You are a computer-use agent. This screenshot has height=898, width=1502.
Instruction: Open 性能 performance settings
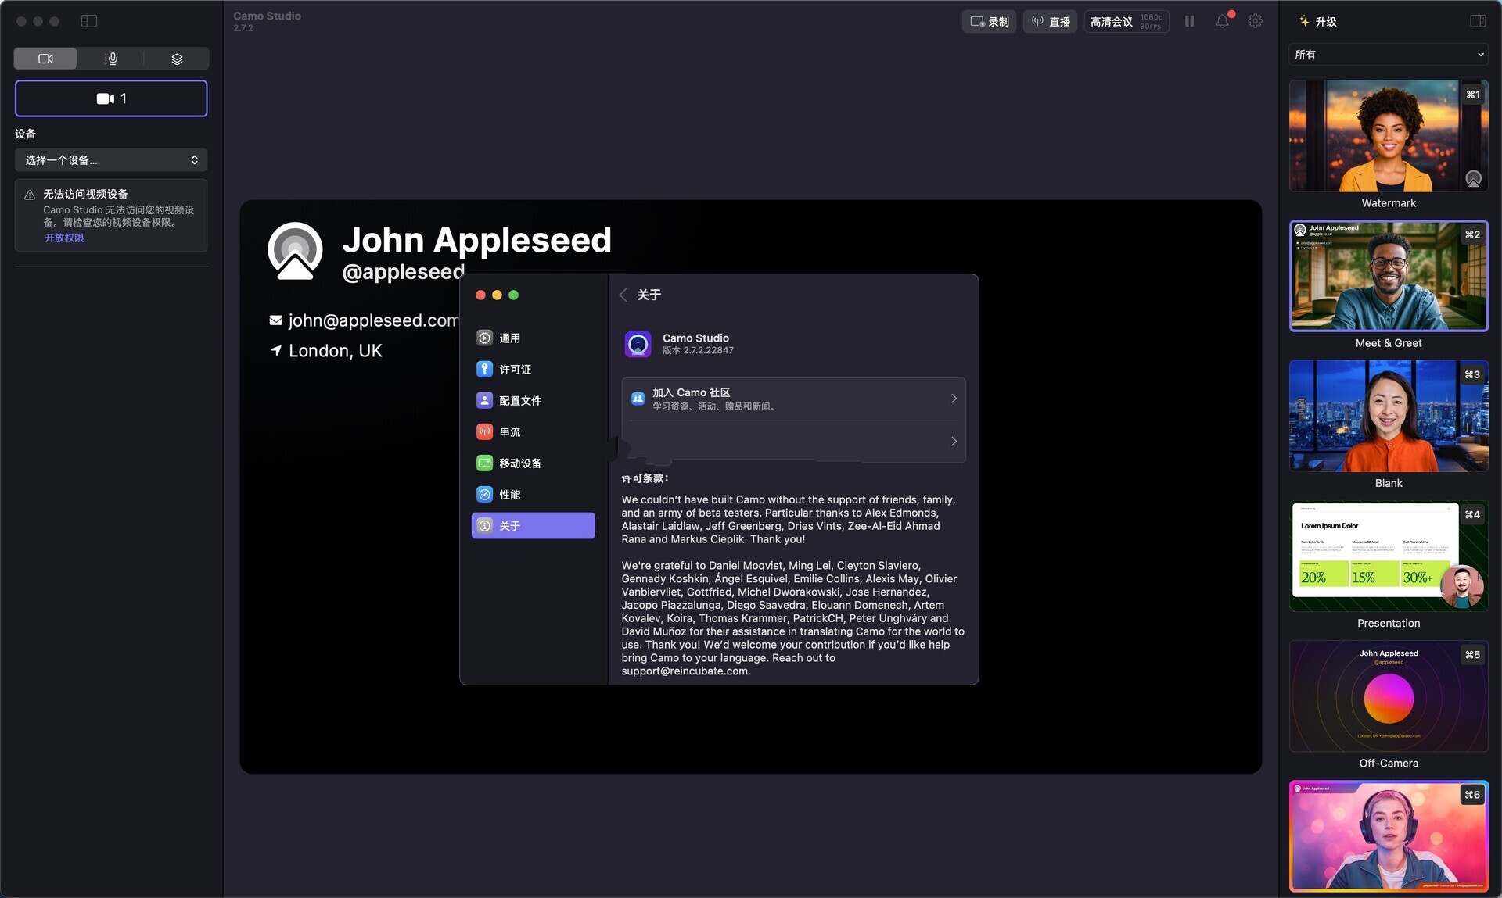(533, 495)
